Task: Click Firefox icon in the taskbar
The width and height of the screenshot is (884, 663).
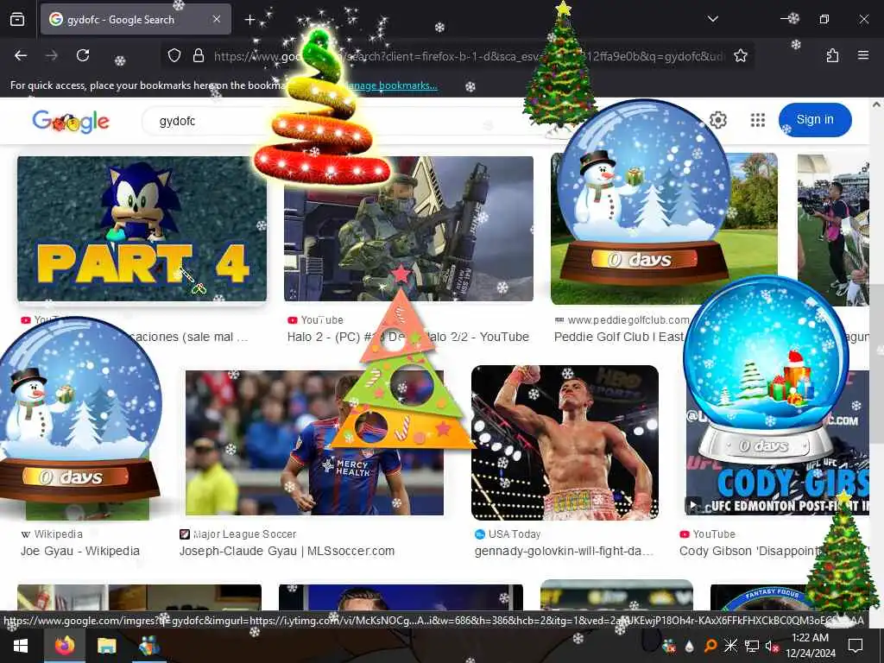Action: click(64, 646)
